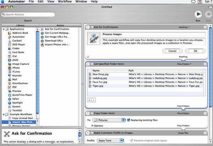This screenshot has height=146, width=213.
Task: Add a Finder item with plus button
Action: (x=89, y=100)
